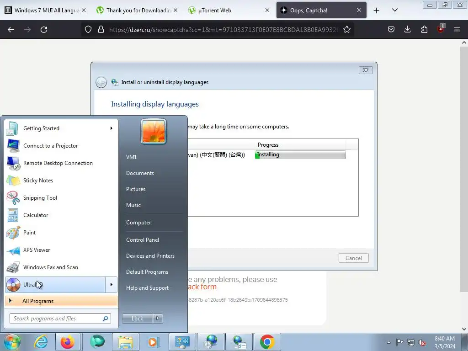The image size is (468, 351).
Task: Open Internet Explorer from taskbar
Action: click(41, 342)
